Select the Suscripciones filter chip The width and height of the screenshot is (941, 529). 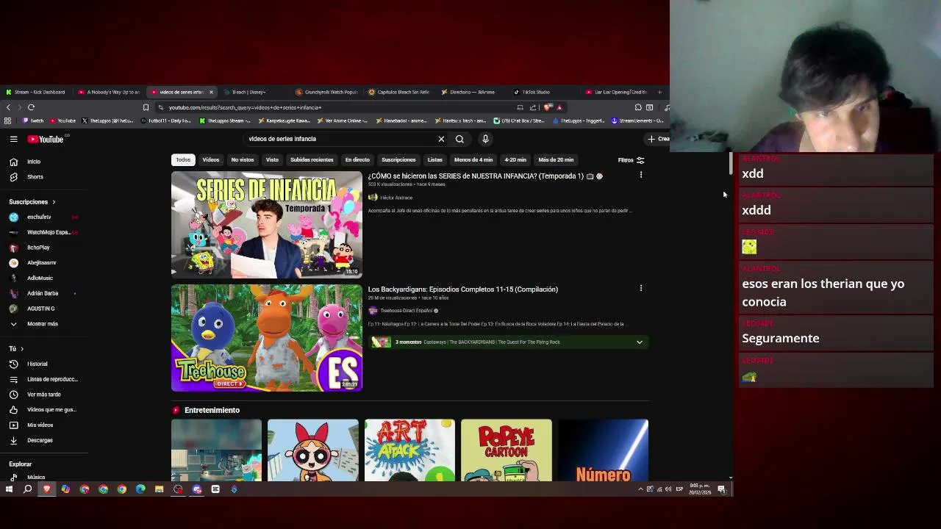pos(398,160)
